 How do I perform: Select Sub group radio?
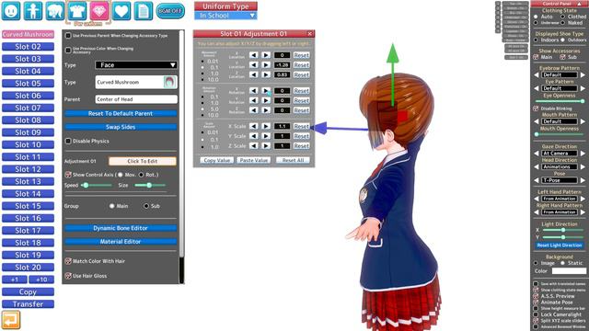146,206
